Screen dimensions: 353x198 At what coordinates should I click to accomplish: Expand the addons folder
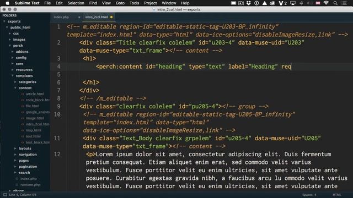point(12,52)
